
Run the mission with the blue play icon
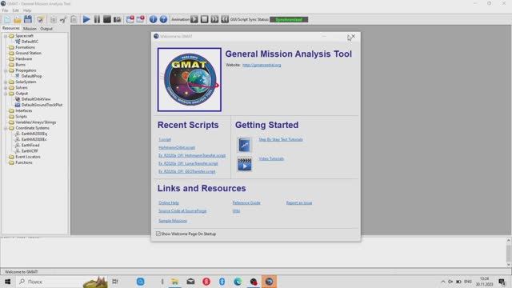point(86,19)
